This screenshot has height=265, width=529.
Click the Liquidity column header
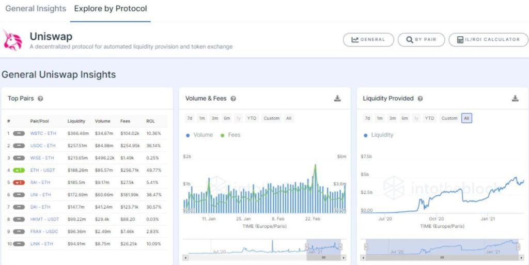(76, 121)
